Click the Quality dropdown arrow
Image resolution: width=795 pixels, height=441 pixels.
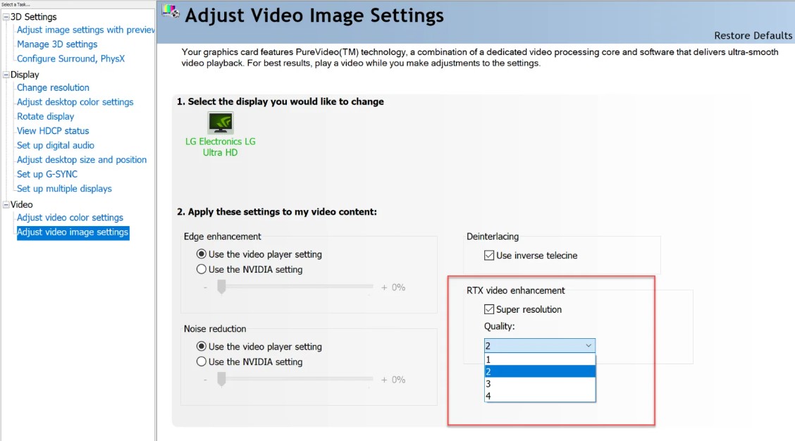(588, 346)
